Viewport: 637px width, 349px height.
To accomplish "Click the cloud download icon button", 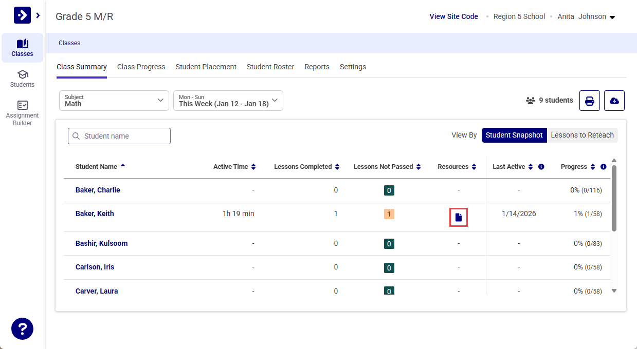I will click(x=614, y=101).
